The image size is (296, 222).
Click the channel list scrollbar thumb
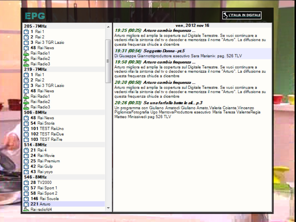point(108,61)
